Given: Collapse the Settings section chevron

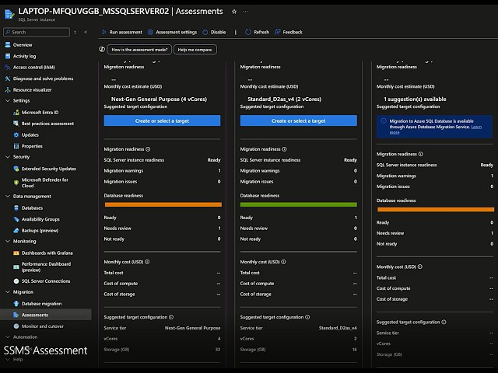Looking at the screenshot, I should (x=8, y=100).
